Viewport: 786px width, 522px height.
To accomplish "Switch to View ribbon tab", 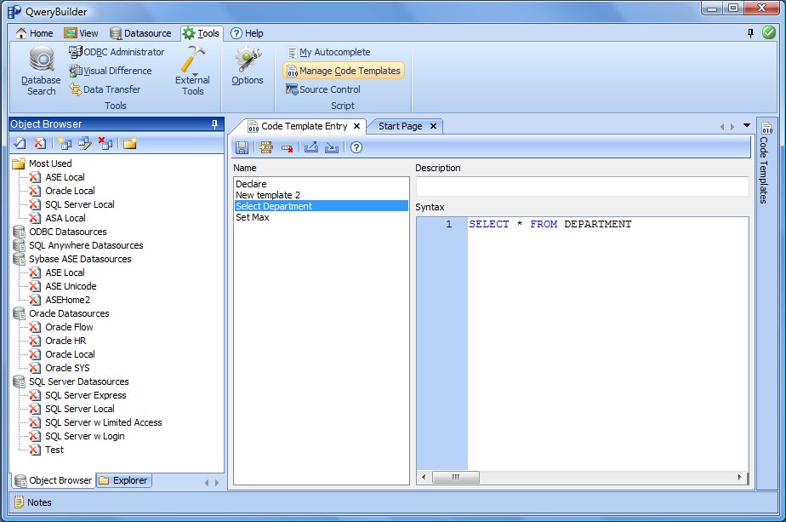I will click(x=81, y=33).
